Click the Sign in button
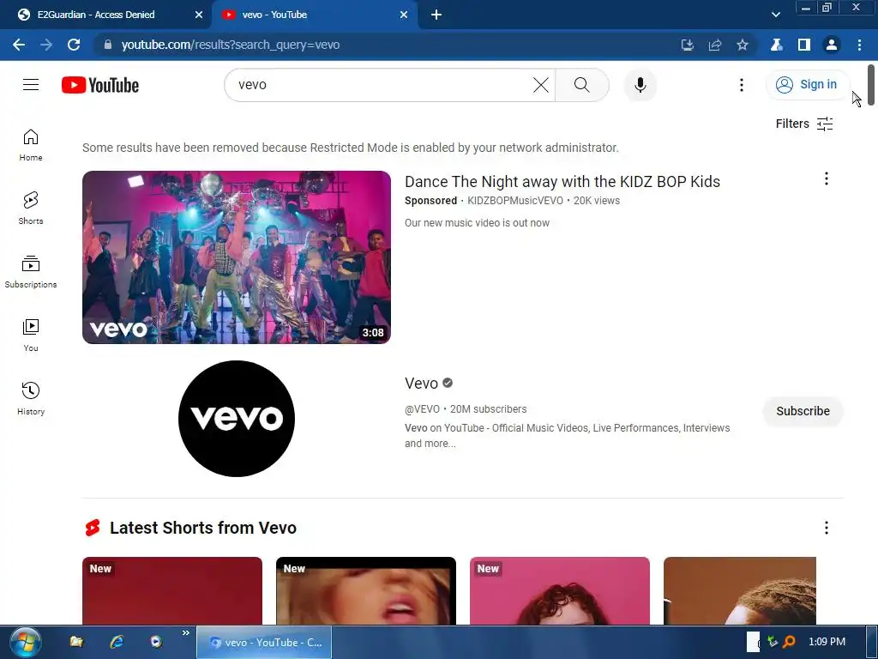This screenshot has height=659, width=878. coord(807,85)
